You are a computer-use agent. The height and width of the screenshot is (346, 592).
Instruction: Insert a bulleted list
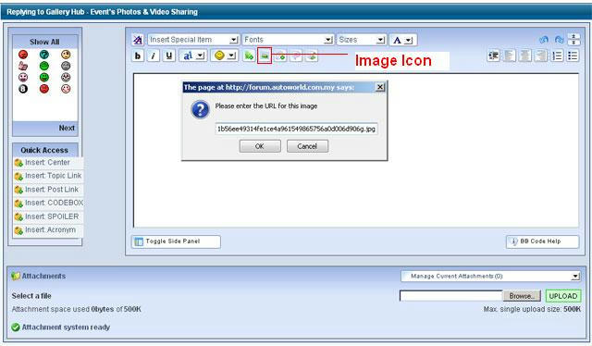tap(573, 56)
